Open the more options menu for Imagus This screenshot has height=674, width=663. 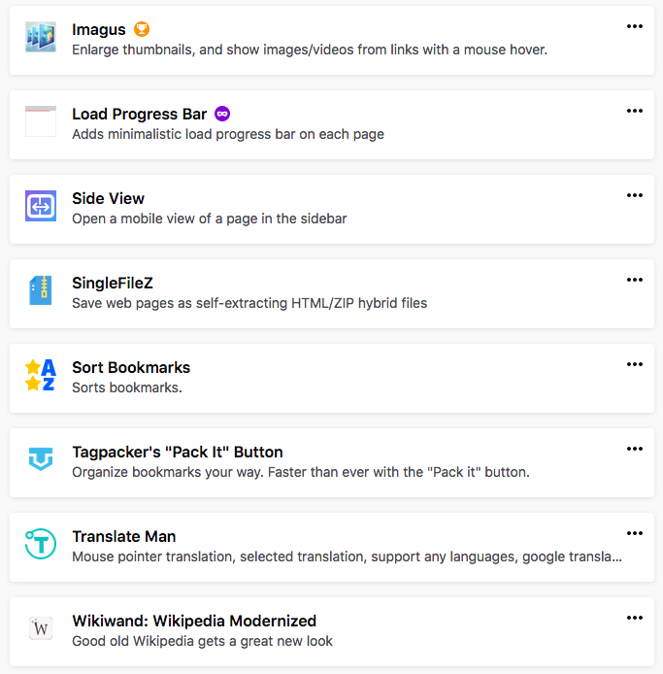tap(635, 27)
